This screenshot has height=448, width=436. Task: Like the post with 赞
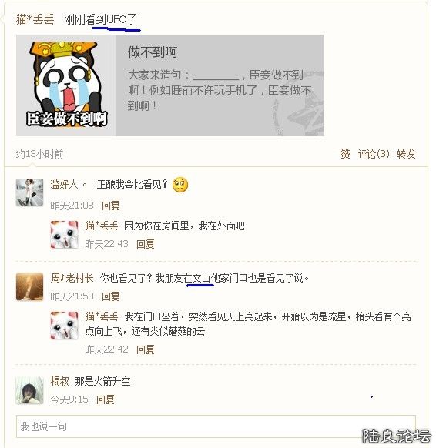click(x=345, y=154)
